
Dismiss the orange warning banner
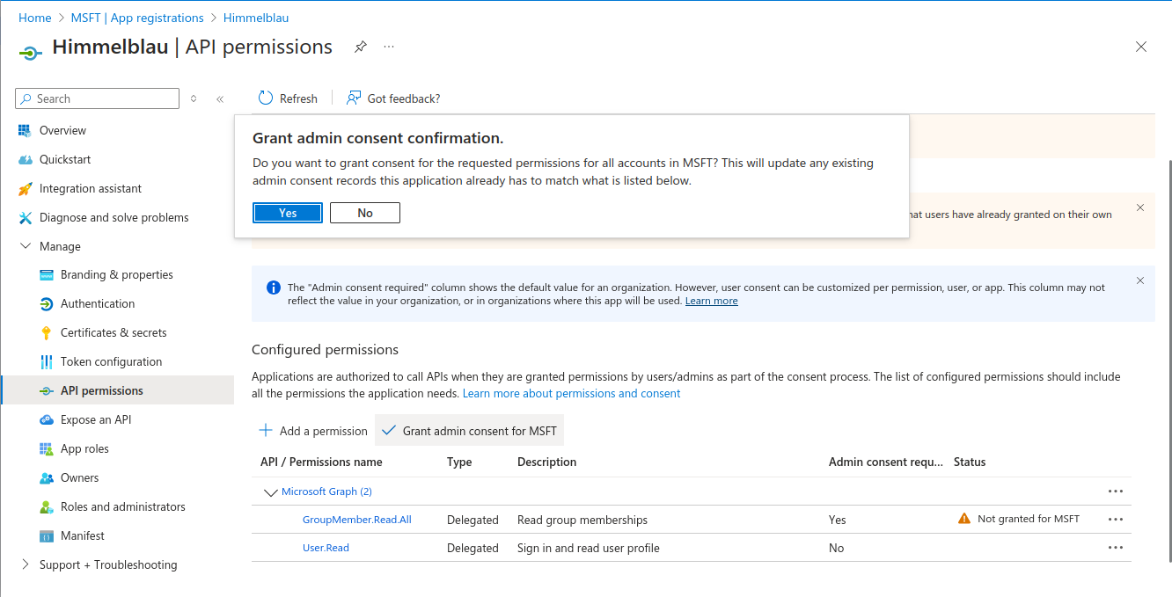click(x=1140, y=207)
